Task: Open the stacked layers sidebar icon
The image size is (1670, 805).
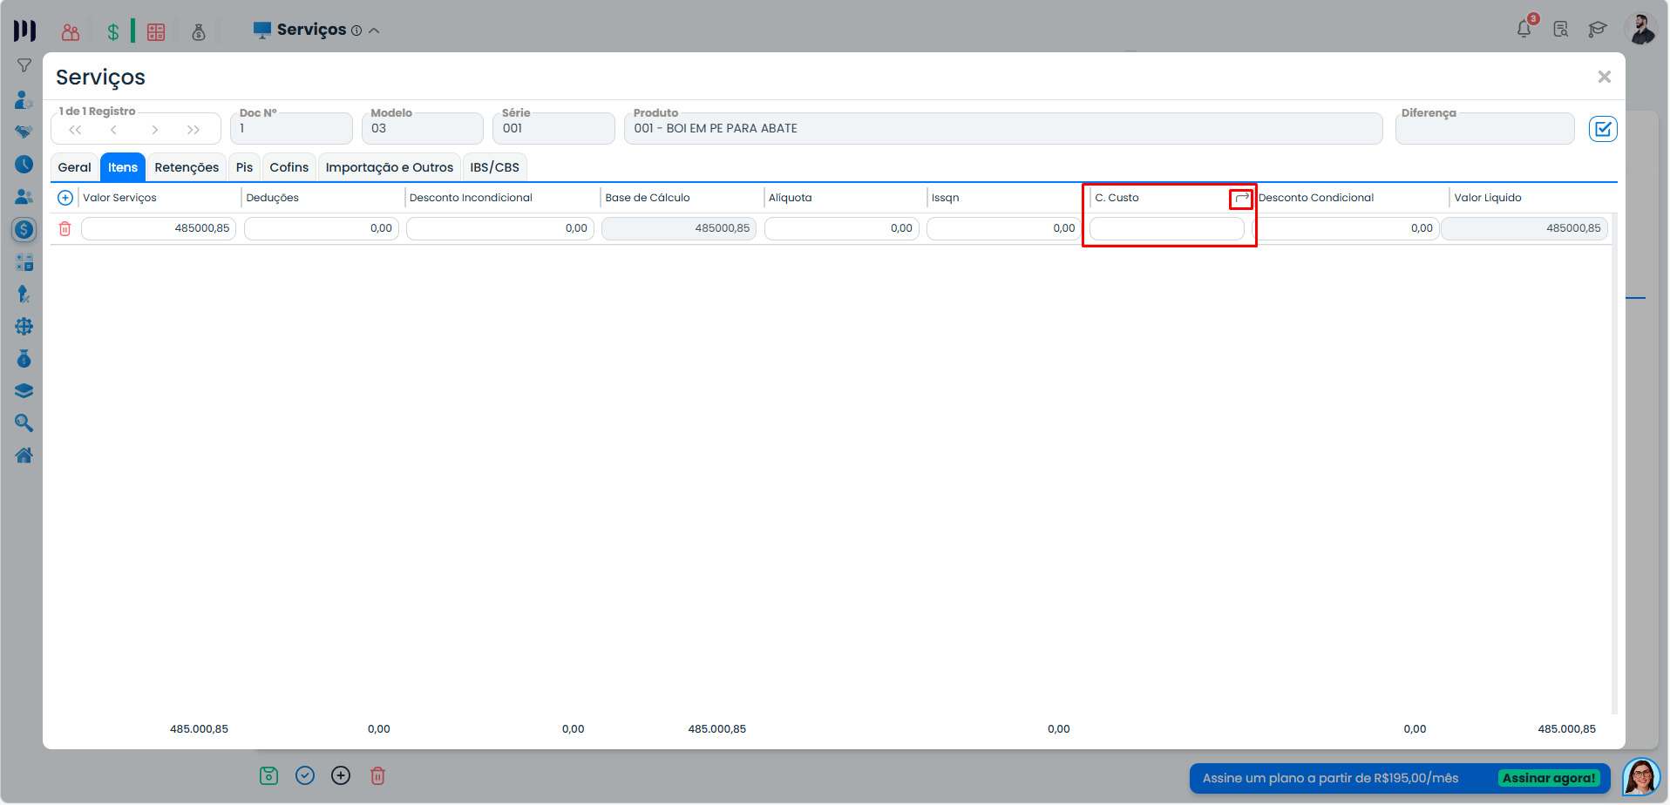Action: [x=24, y=391]
